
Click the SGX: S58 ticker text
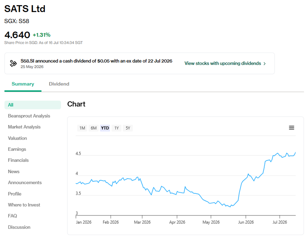click(x=17, y=21)
